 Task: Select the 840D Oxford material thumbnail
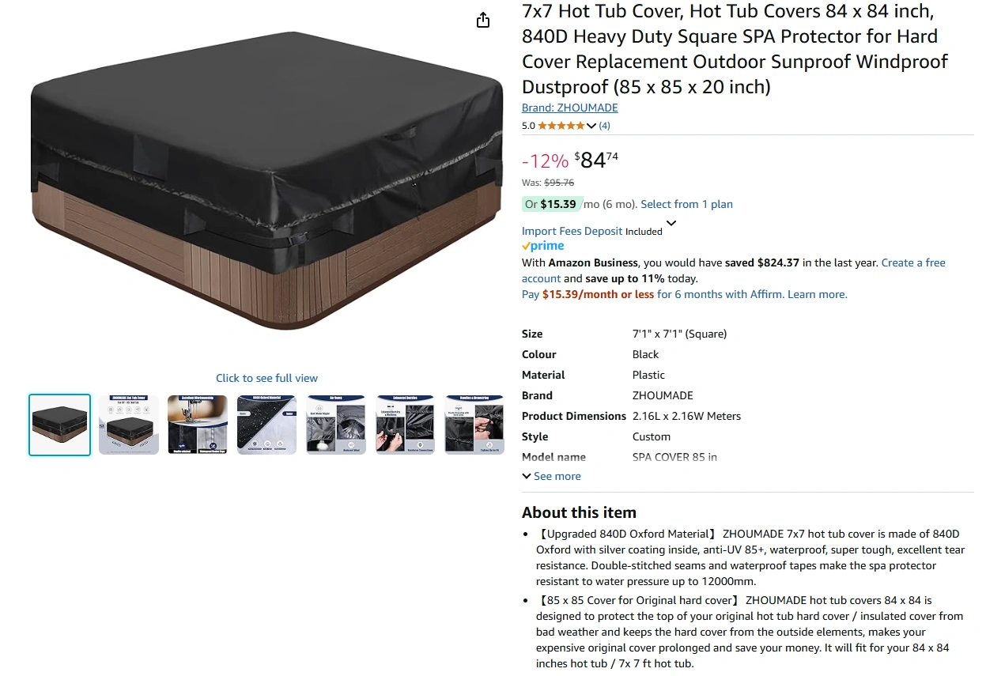tap(267, 425)
